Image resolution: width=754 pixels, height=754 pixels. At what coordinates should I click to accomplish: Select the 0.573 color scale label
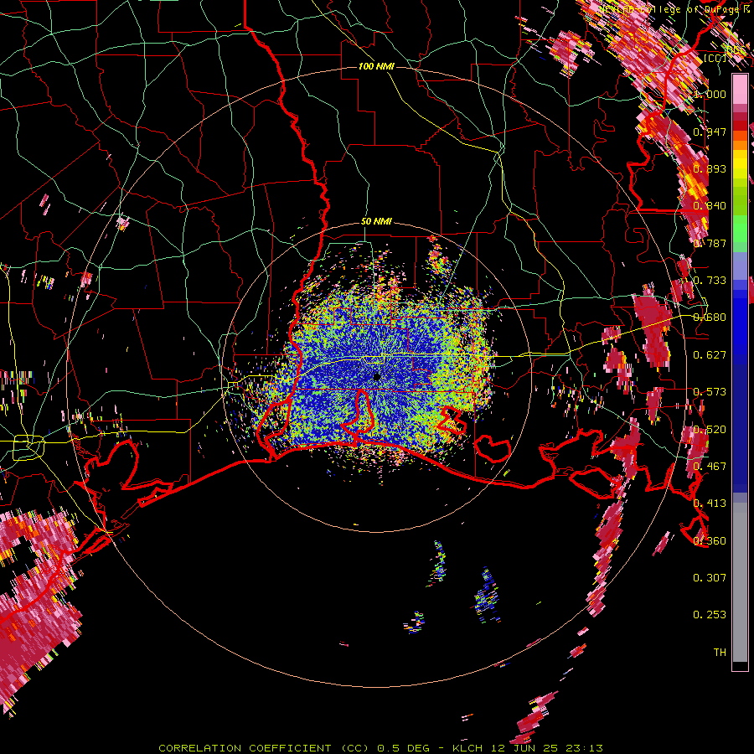[710, 392]
